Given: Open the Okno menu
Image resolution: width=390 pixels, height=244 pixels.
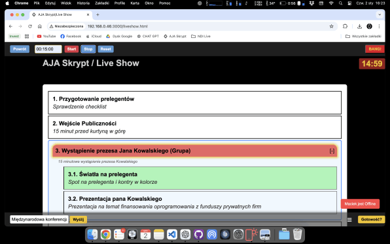Looking at the screenshot, I should [149, 3].
